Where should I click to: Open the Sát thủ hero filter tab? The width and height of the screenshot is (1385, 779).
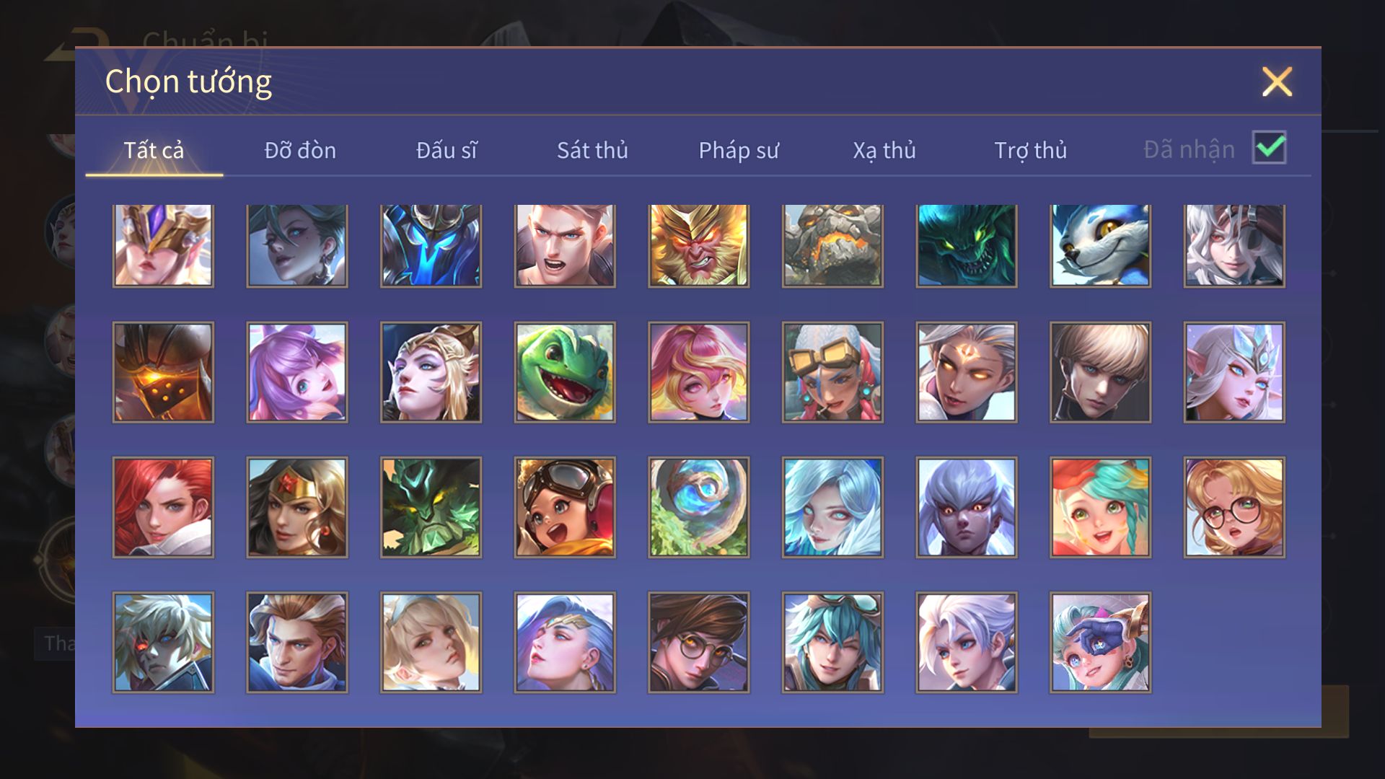point(592,150)
